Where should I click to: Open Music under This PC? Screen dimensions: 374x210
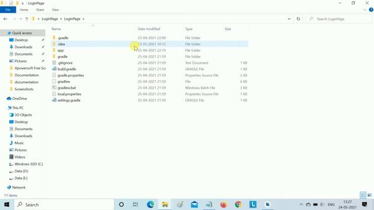coord(19,143)
